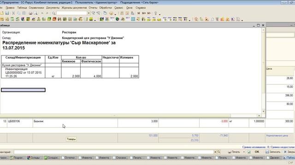Click the Find magnifier icon beside search box
Screen dimensions: 295x165
coord(54,13)
